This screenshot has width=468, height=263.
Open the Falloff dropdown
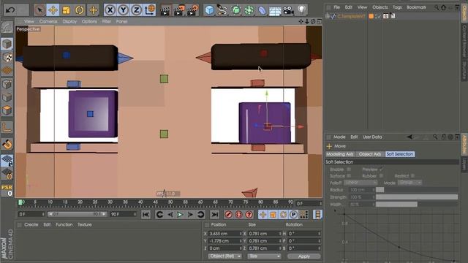click(x=361, y=183)
